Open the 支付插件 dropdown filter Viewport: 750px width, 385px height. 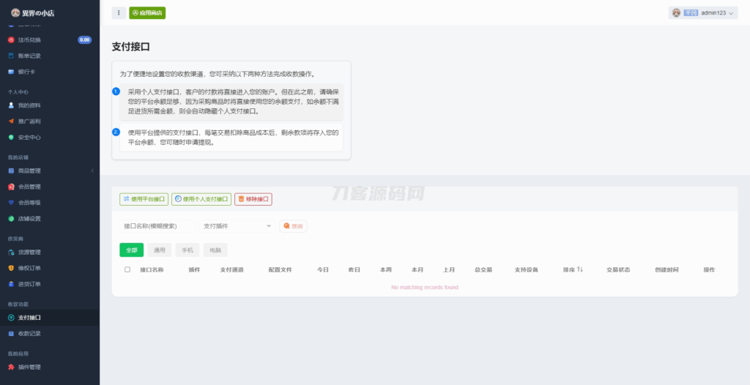click(237, 226)
